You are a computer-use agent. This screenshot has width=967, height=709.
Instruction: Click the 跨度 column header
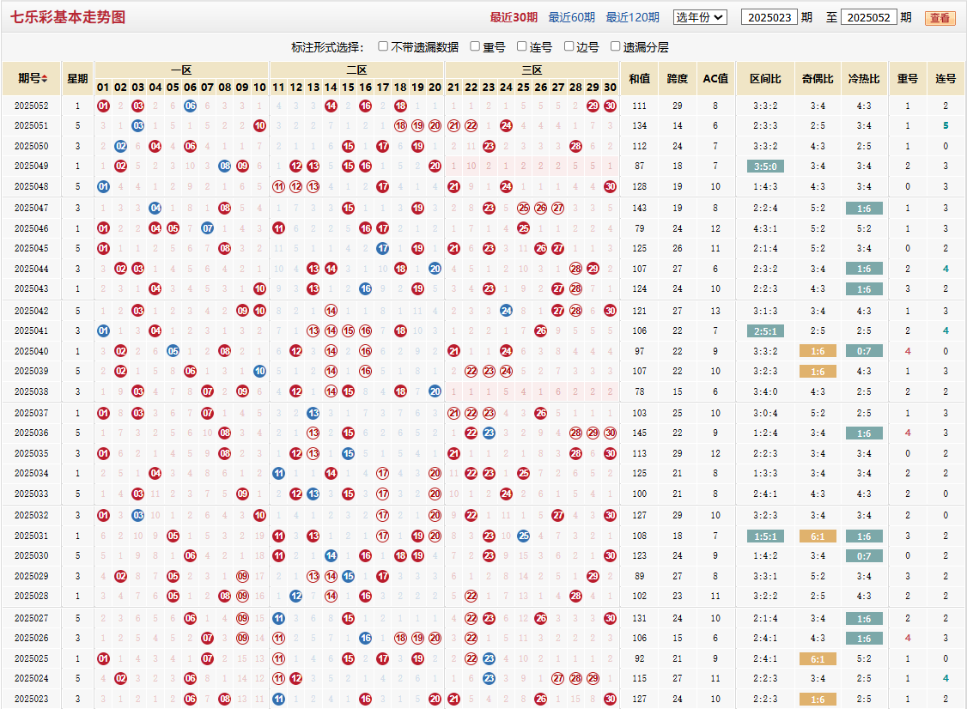pyautogui.click(x=677, y=79)
